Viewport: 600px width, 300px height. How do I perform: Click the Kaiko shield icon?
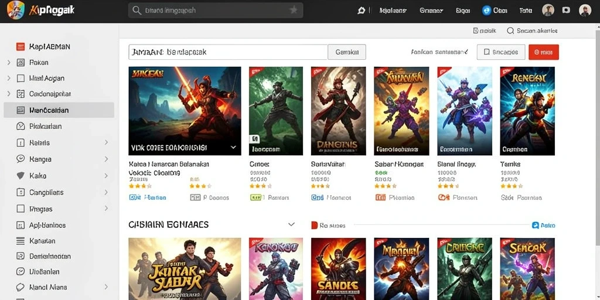point(21,176)
